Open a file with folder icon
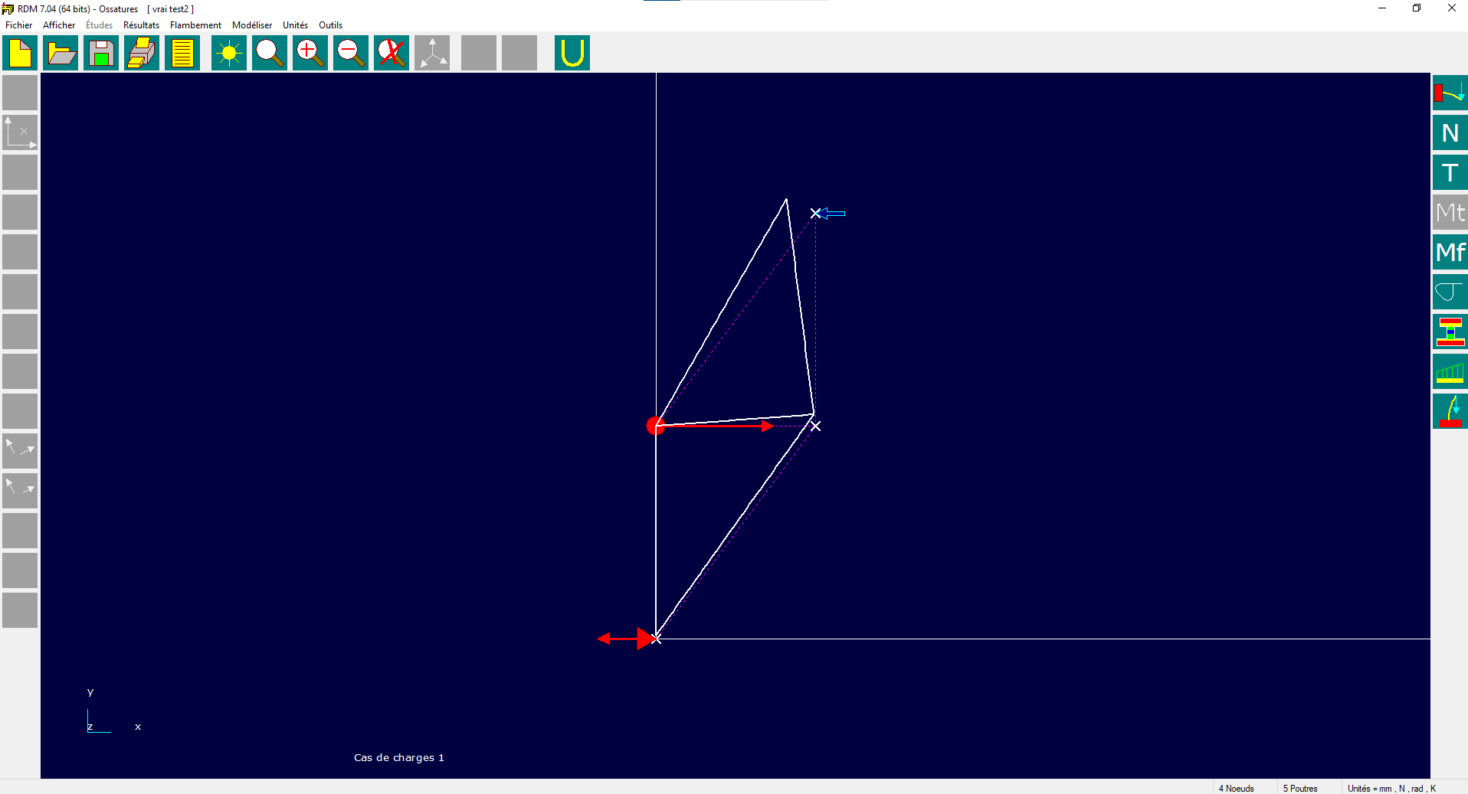This screenshot has width=1468, height=794. (x=61, y=53)
